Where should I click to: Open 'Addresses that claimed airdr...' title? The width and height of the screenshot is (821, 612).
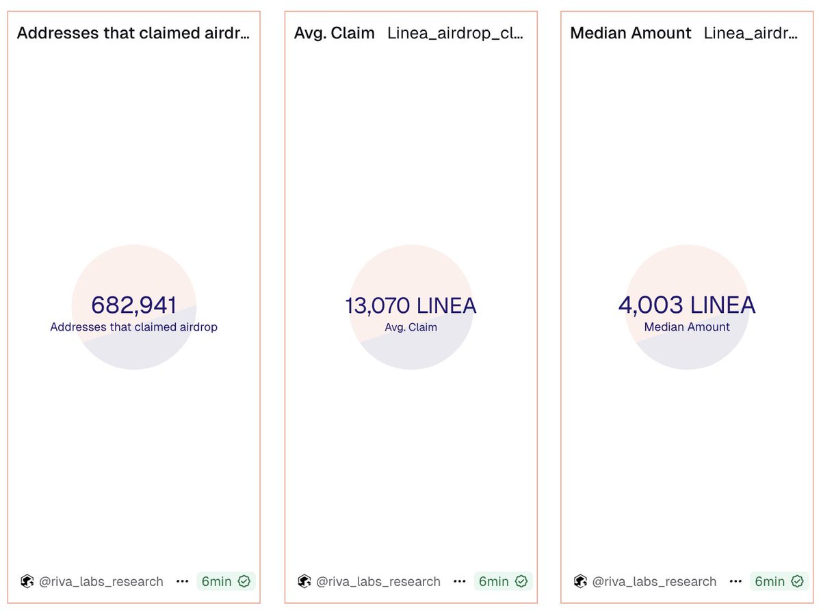tap(133, 33)
